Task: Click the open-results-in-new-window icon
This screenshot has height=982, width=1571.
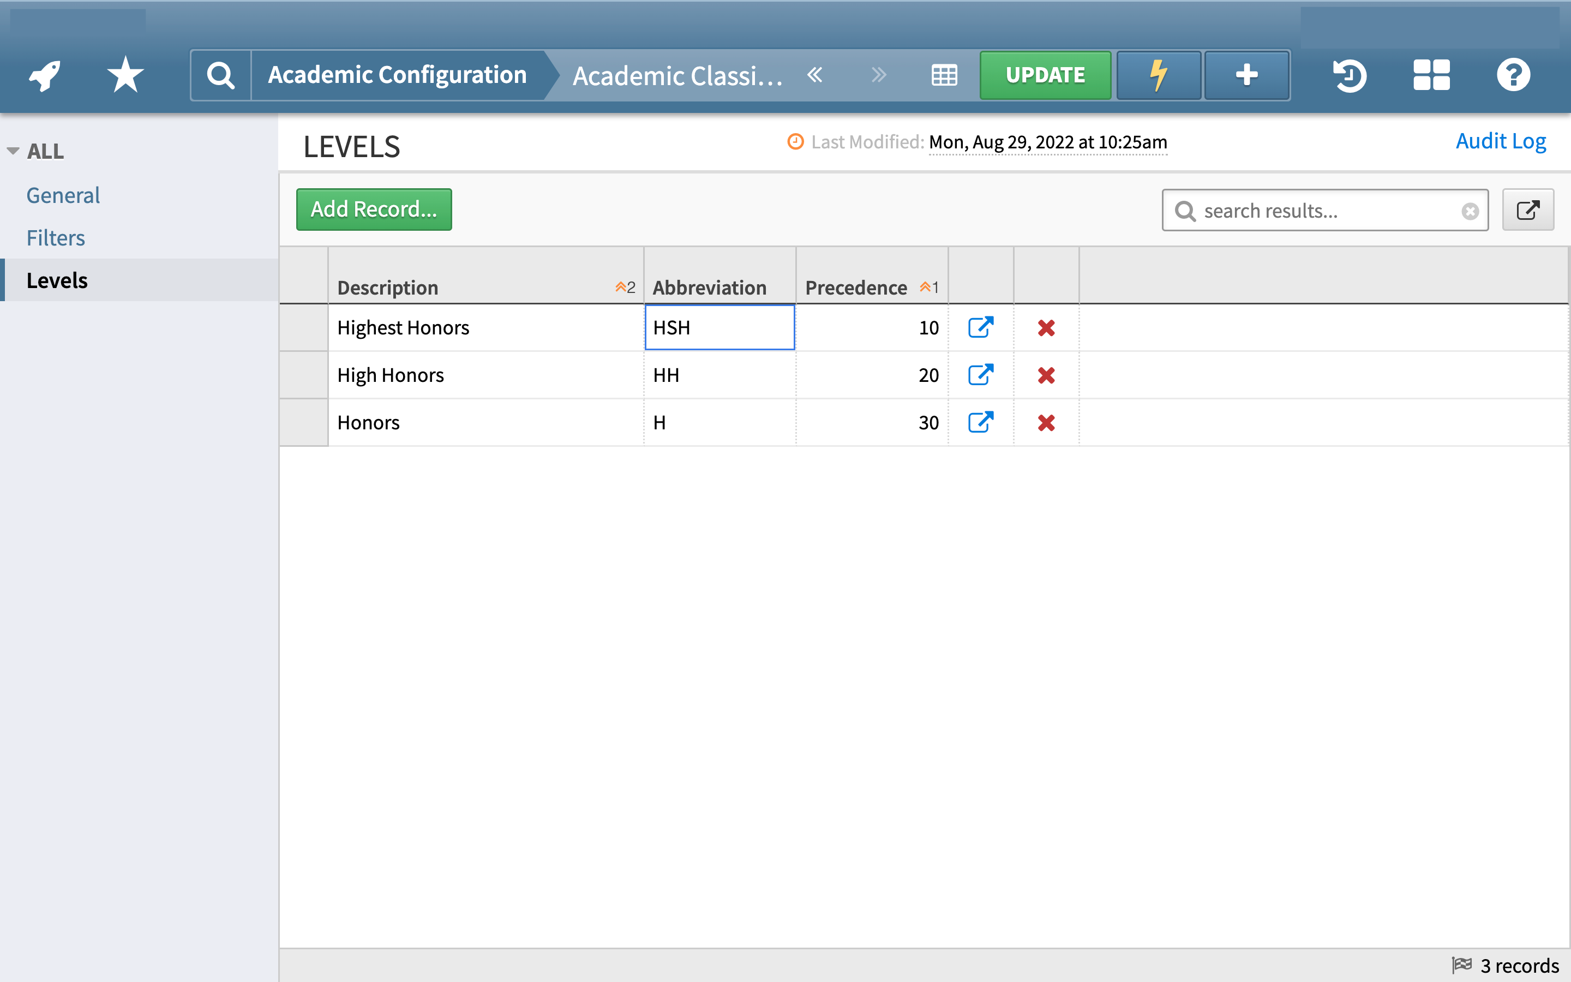Action: [x=1528, y=209]
